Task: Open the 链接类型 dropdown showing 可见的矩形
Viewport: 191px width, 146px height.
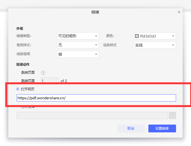Action: (78, 36)
